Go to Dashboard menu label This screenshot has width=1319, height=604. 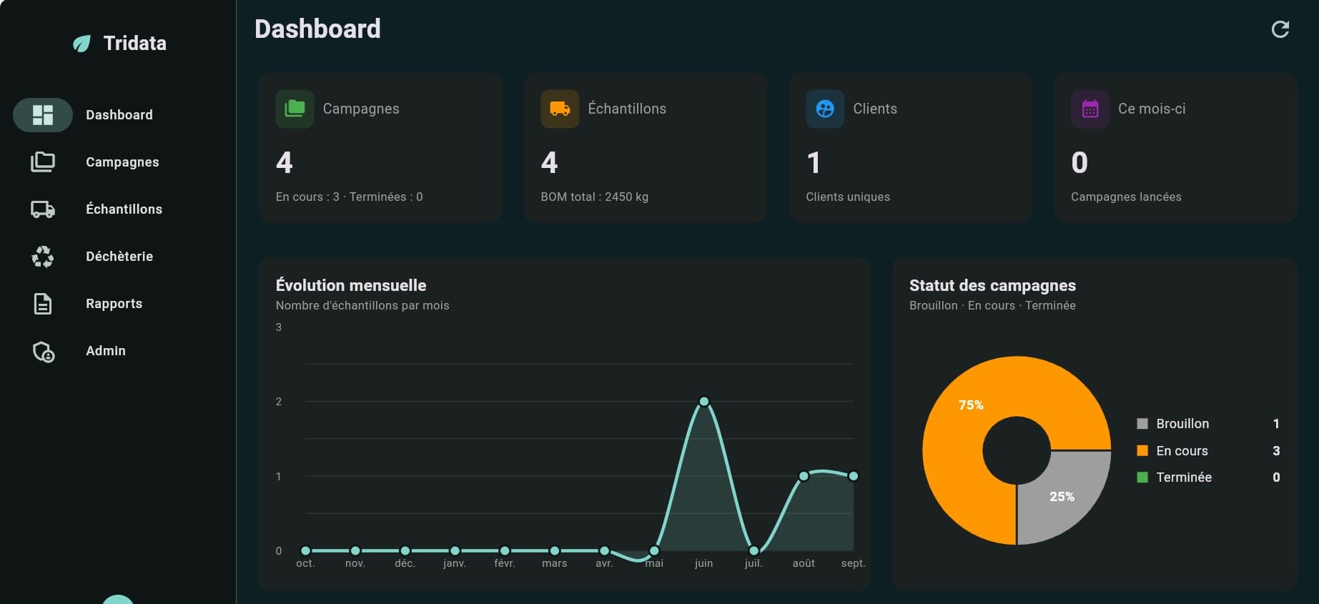tap(119, 115)
